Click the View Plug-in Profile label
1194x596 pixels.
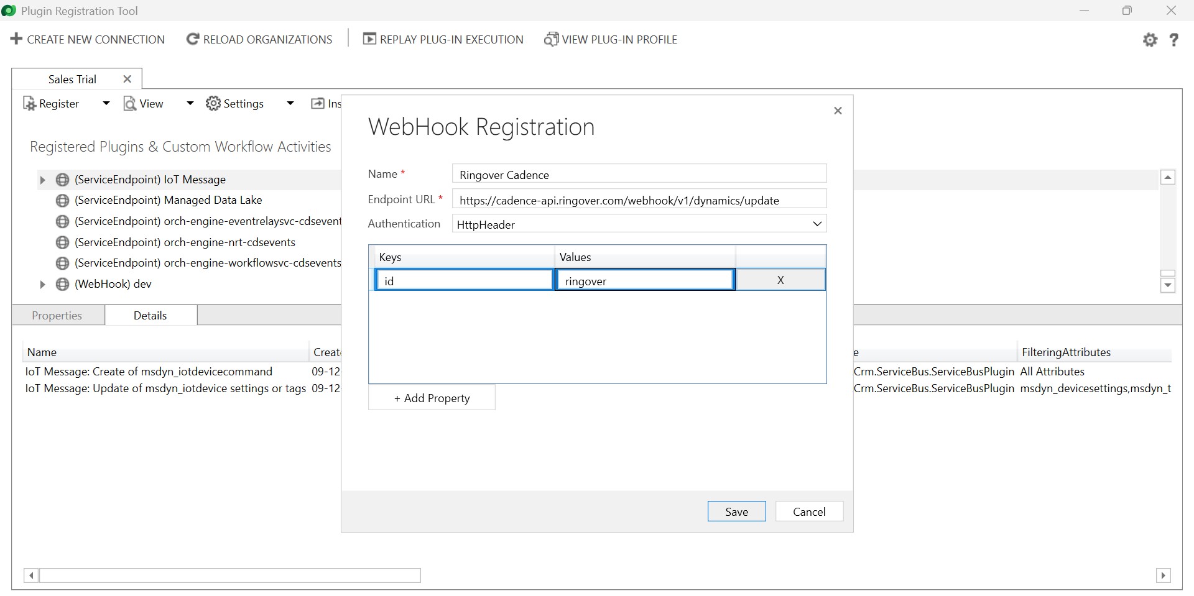(619, 39)
